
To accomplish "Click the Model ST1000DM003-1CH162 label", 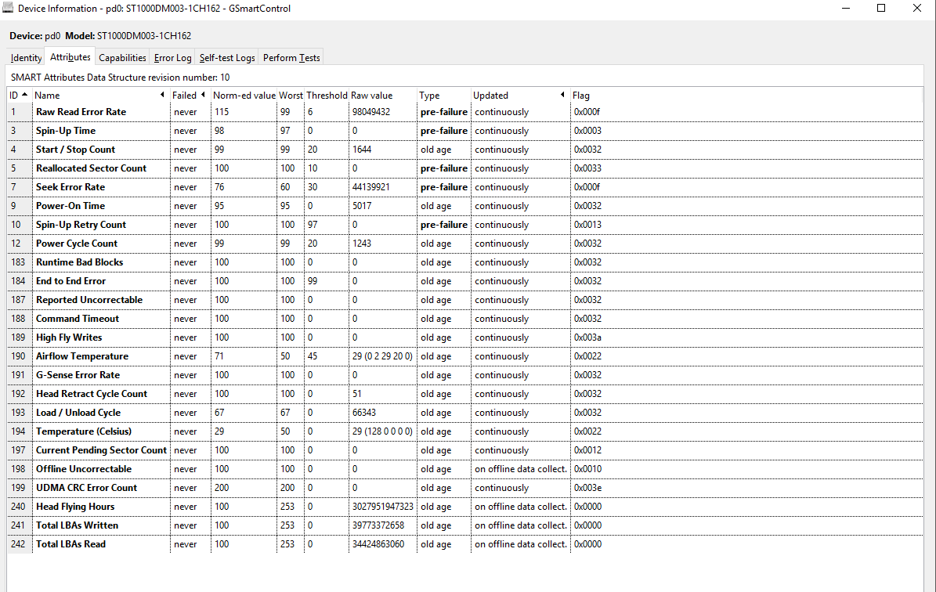I will click(128, 36).
